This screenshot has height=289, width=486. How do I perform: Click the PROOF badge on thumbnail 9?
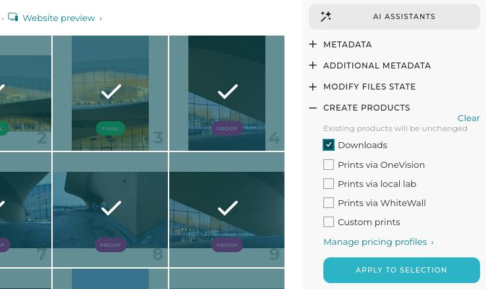[227, 245]
